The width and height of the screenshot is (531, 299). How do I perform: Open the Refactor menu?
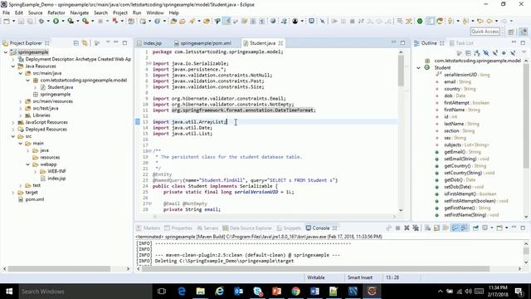(56, 12)
